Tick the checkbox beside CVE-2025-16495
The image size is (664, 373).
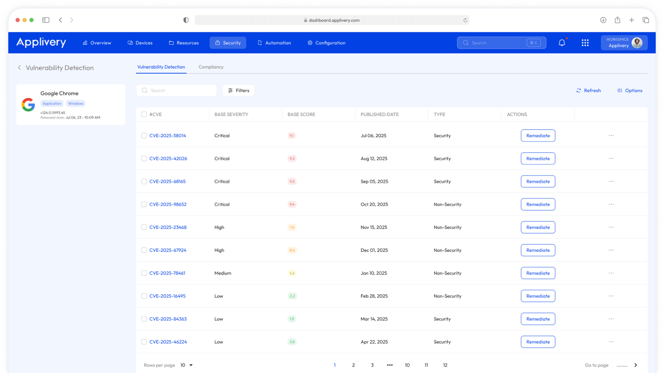144,296
